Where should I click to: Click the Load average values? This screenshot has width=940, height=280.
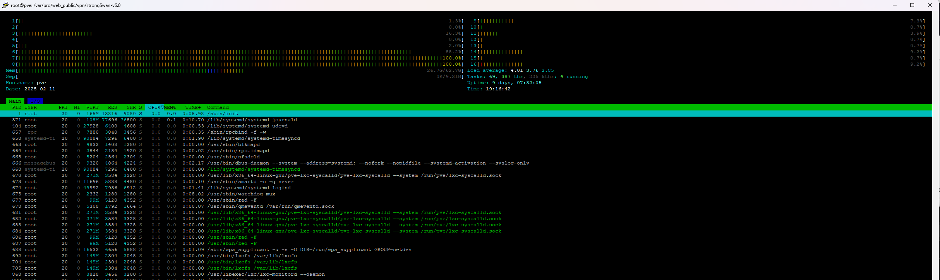coord(532,70)
